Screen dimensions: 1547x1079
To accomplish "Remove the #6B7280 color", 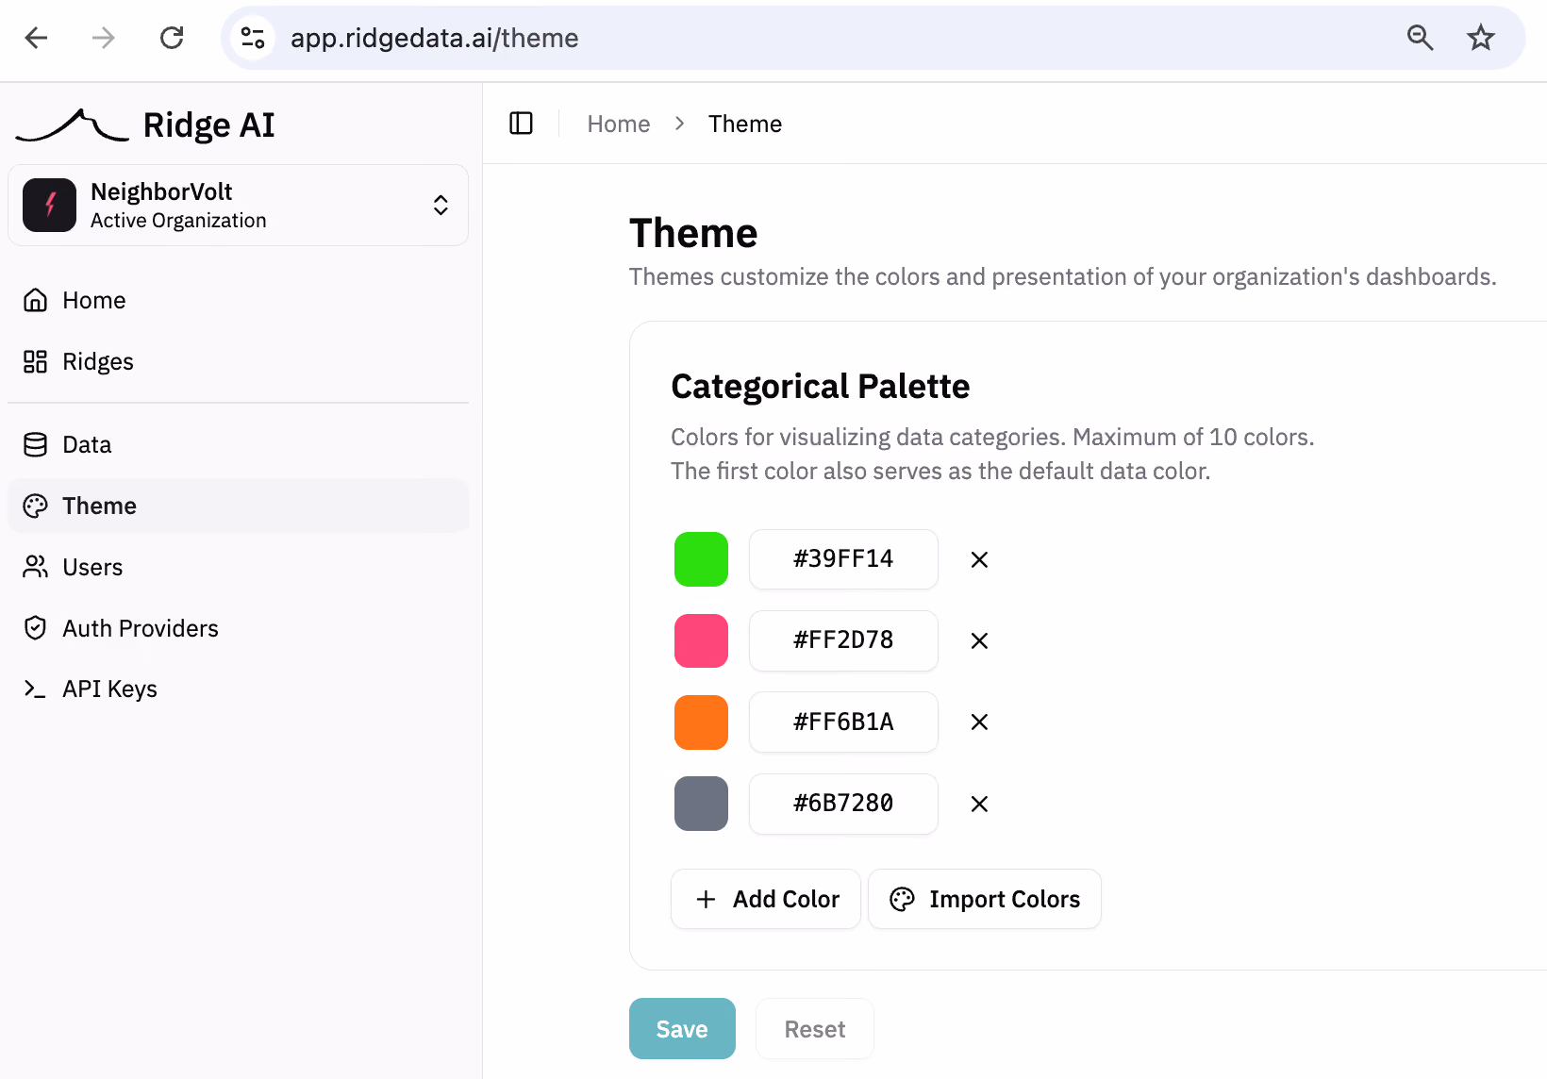I will pyautogui.click(x=979, y=804).
